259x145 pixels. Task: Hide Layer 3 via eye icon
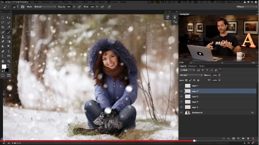(181, 91)
